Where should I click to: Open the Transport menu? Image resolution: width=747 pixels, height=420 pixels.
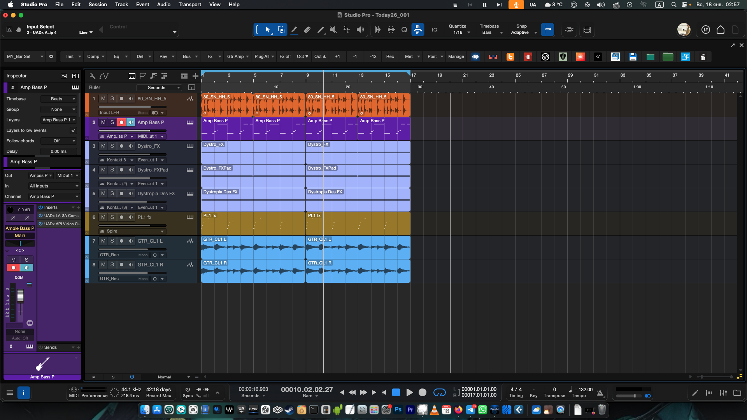click(189, 5)
